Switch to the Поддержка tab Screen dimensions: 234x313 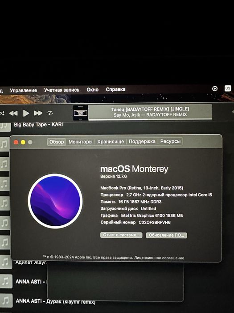pos(142,141)
